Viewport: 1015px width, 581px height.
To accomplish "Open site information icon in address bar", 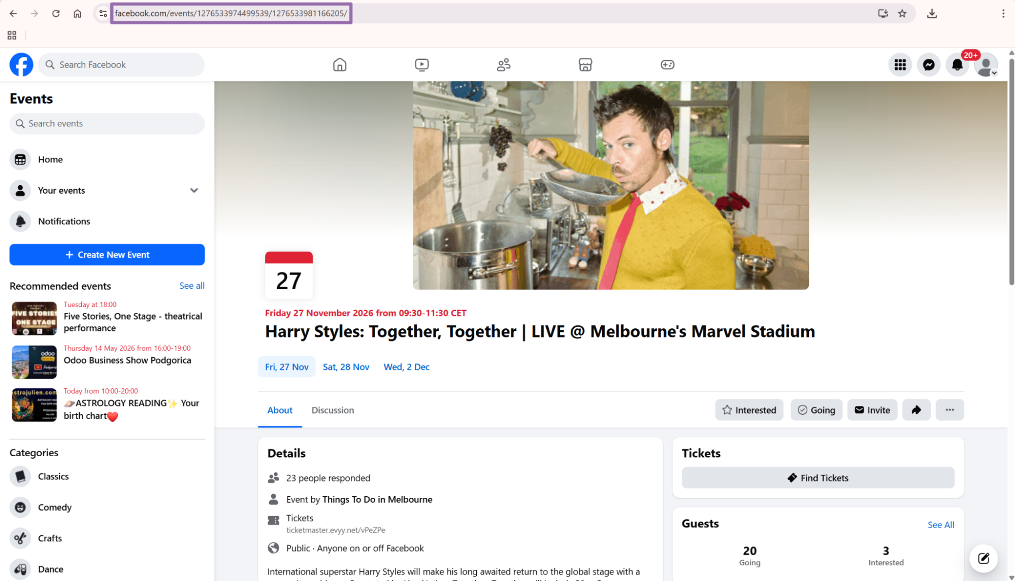I will pyautogui.click(x=103, y=14).
